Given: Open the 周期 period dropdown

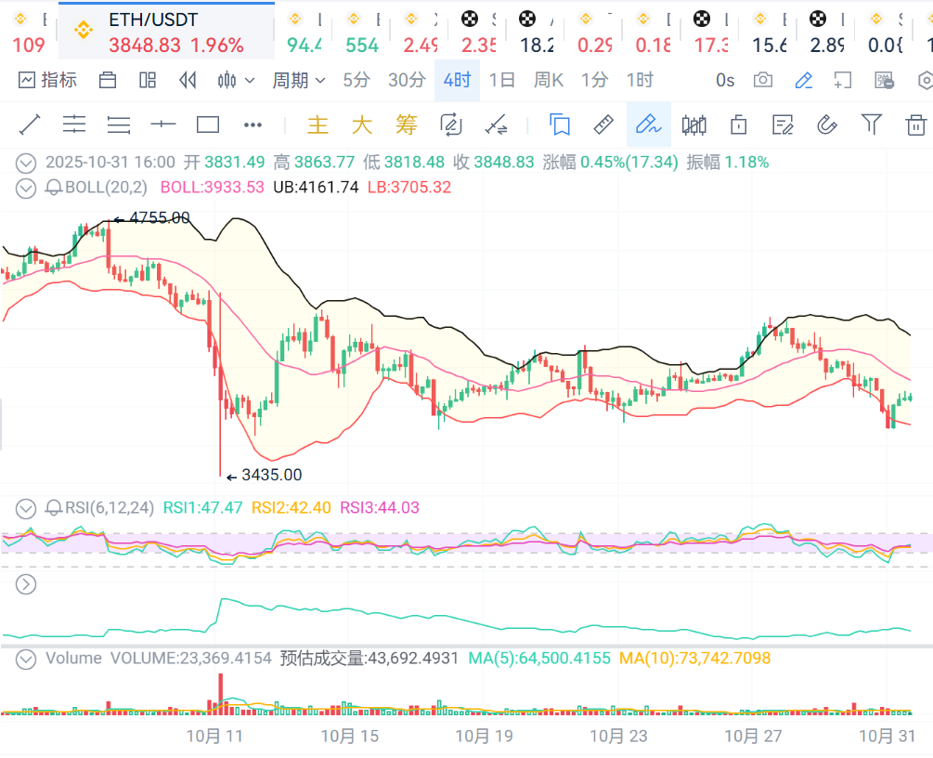Looking at the screenshot, I should coord(298,81).
